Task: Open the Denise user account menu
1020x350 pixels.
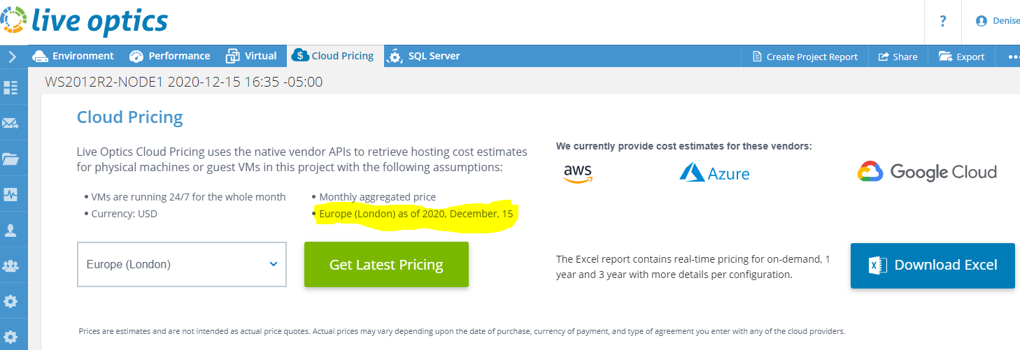Action: (998, 21)
